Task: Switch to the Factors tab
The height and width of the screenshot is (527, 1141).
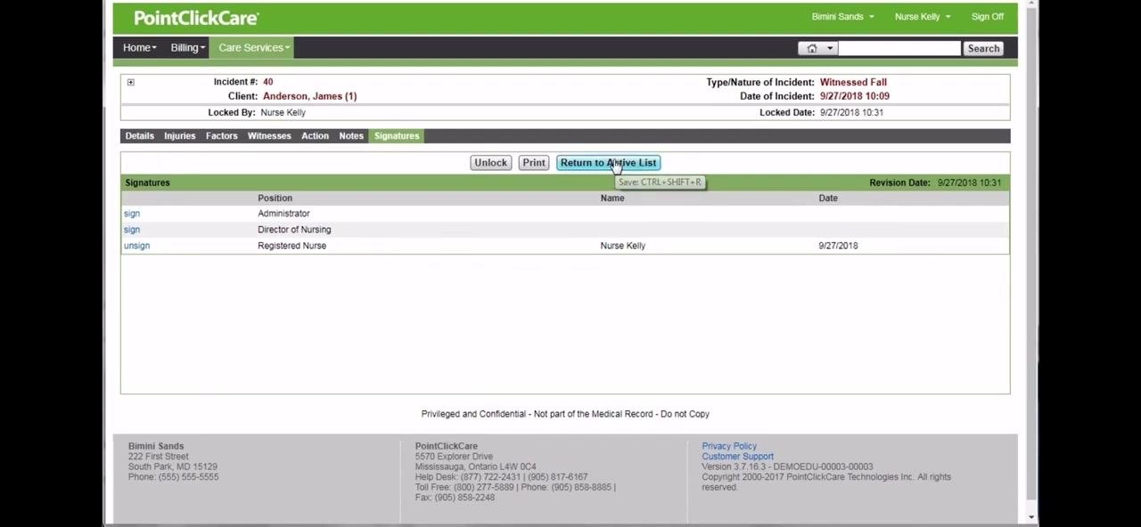Action: (x=221, y=136)
